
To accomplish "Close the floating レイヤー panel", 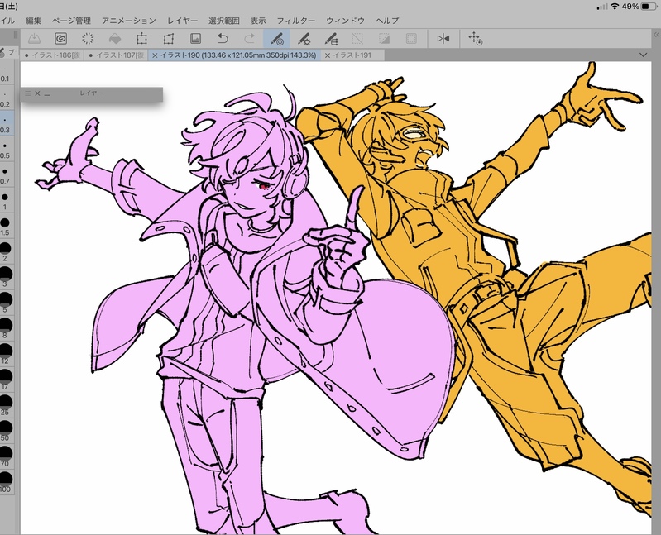I will click(x=37, y=93).
